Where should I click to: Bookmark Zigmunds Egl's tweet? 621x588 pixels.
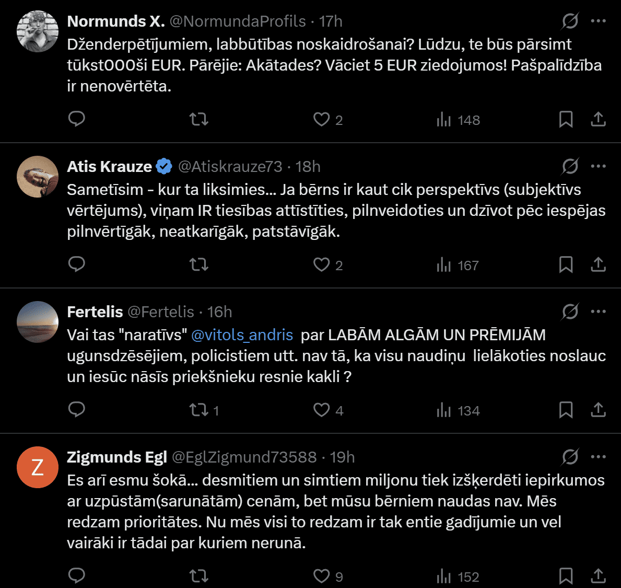point(566,576)
